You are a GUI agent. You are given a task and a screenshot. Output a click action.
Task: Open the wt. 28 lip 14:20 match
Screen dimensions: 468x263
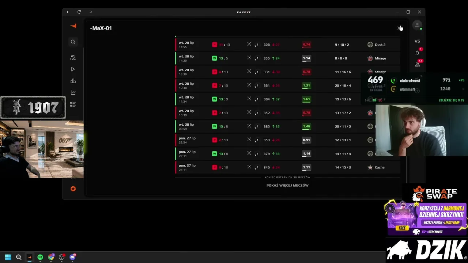(287, 58)
